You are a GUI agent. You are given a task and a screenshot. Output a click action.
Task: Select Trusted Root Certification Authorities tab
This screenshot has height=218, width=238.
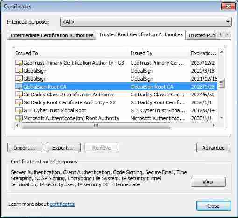(x=141, y=34)
